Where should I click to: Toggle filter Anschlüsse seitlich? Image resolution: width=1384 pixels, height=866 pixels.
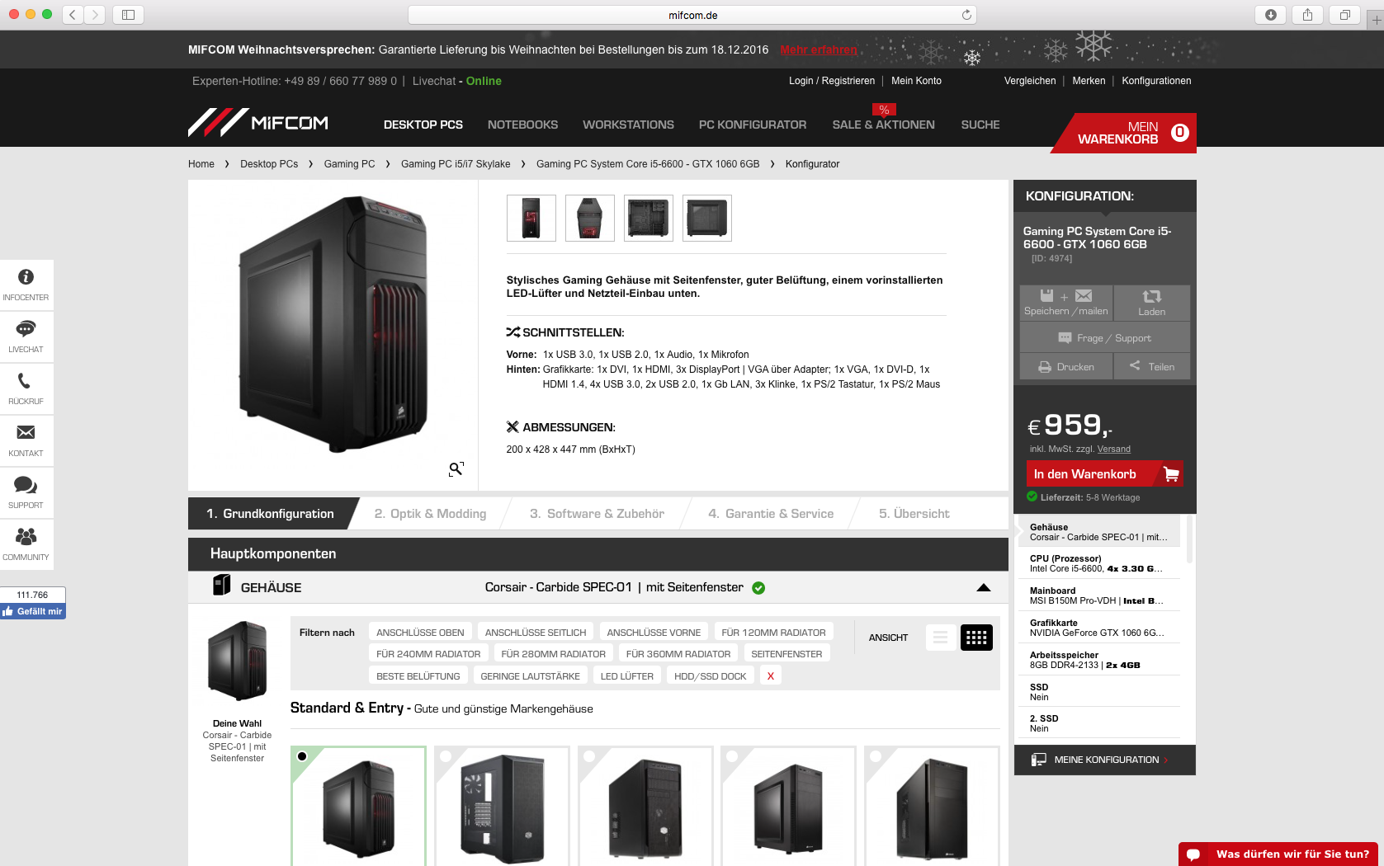536,633
